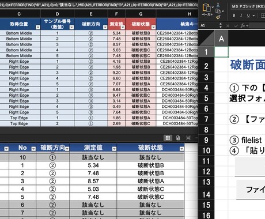
Task: Click the 1.98 measurement cell
Action: 116,67
